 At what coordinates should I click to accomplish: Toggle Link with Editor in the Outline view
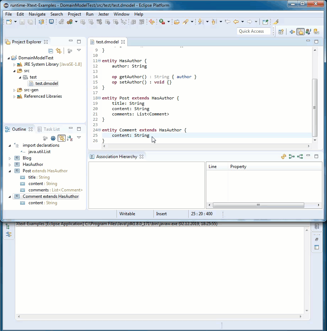pyautogui.click(x=62, y=138)
